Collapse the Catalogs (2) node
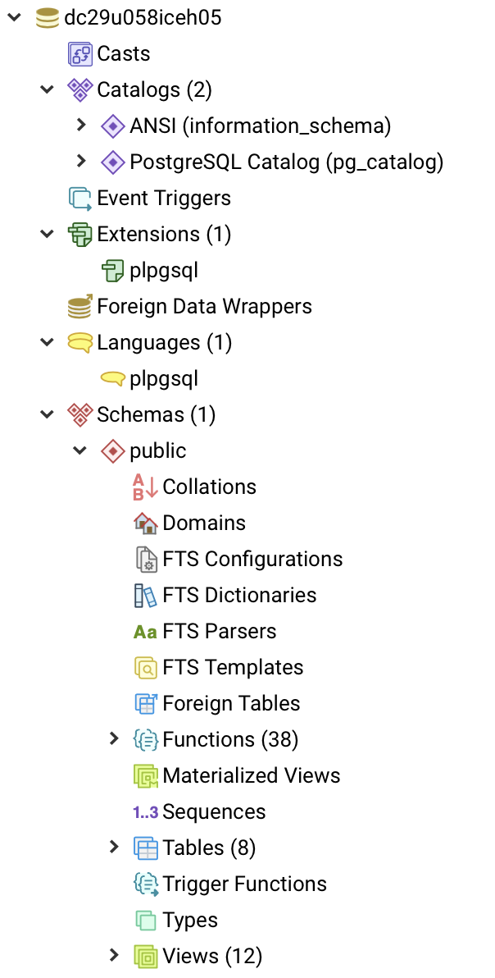Viewport: 495px width, 978px height. pos(48,89)
